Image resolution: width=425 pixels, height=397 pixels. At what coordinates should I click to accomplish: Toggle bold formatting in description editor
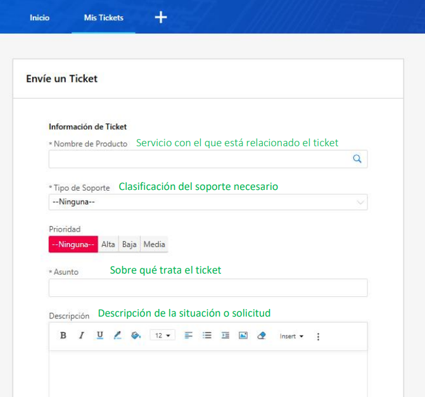[63, 336]
